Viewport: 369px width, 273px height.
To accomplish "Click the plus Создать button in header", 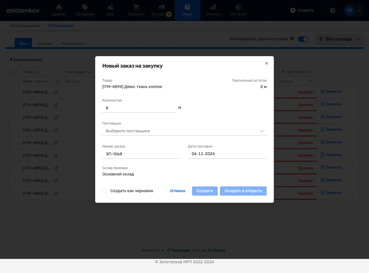I will pos(302,10).
